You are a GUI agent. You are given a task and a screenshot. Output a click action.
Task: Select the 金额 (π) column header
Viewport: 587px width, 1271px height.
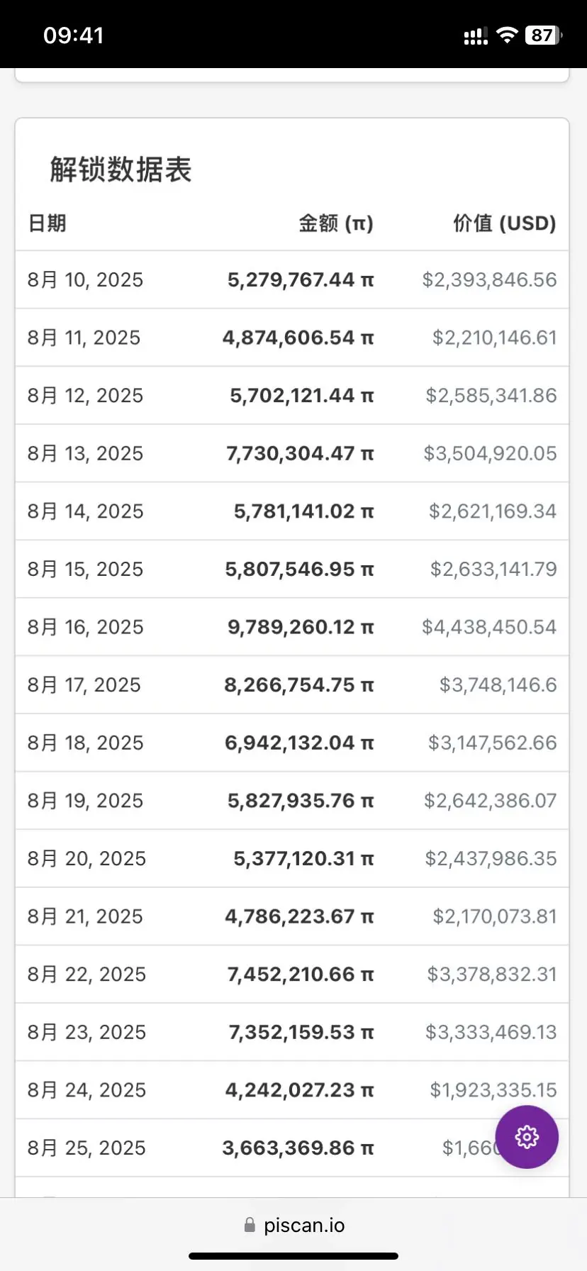tap(335, 223)
